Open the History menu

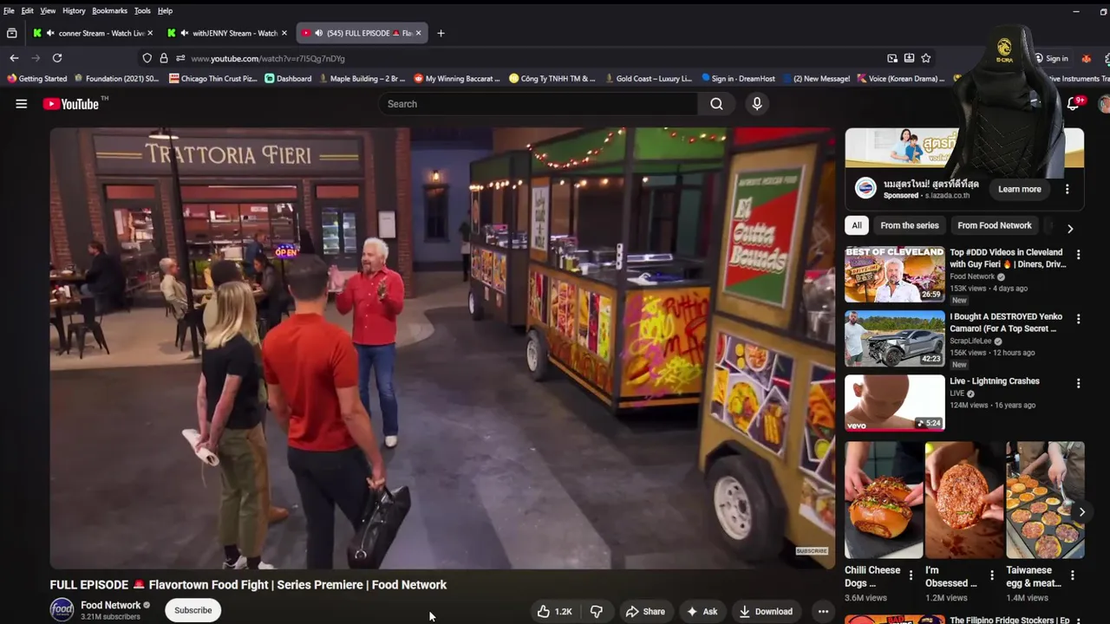[74, 10]
